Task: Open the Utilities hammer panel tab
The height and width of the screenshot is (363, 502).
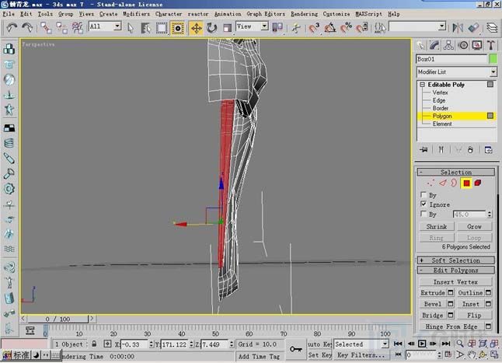Action: tap(491, 45)
